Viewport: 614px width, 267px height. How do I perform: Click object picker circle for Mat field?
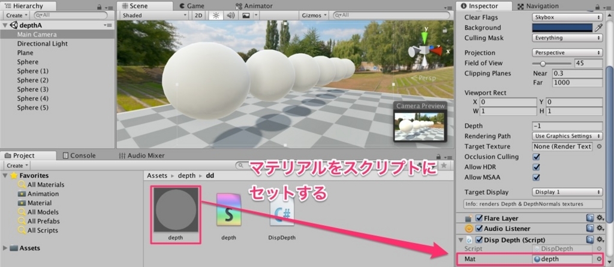(599, 259)
